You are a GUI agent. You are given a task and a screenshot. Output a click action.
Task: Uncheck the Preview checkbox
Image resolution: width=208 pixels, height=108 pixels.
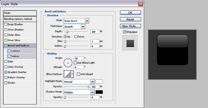click(x=125, y=32)
